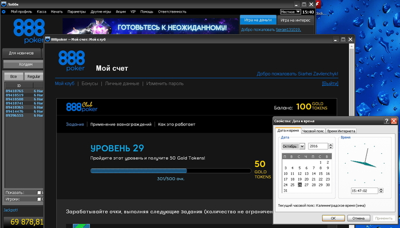Select day 15 in the calendar
Screen dimensions: 400x228
[321, 173]
